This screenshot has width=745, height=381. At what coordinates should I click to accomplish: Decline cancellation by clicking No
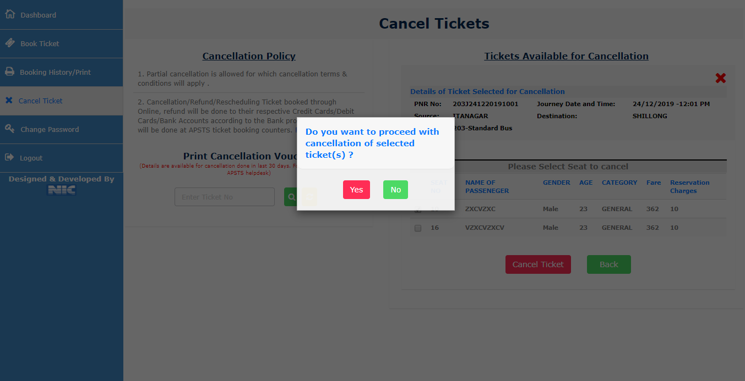[x=395, y=190]
